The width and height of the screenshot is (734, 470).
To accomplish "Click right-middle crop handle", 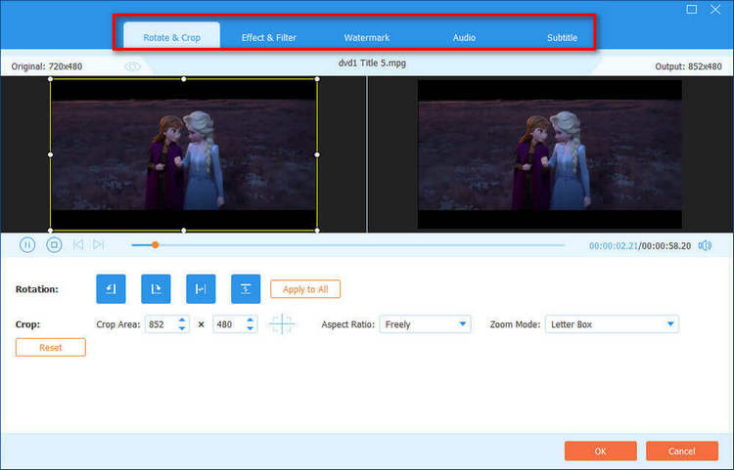I will click(x=317, y=154).
